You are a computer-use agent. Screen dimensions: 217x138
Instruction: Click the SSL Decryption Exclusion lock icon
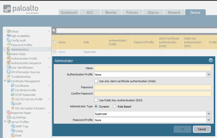point(13,108)
